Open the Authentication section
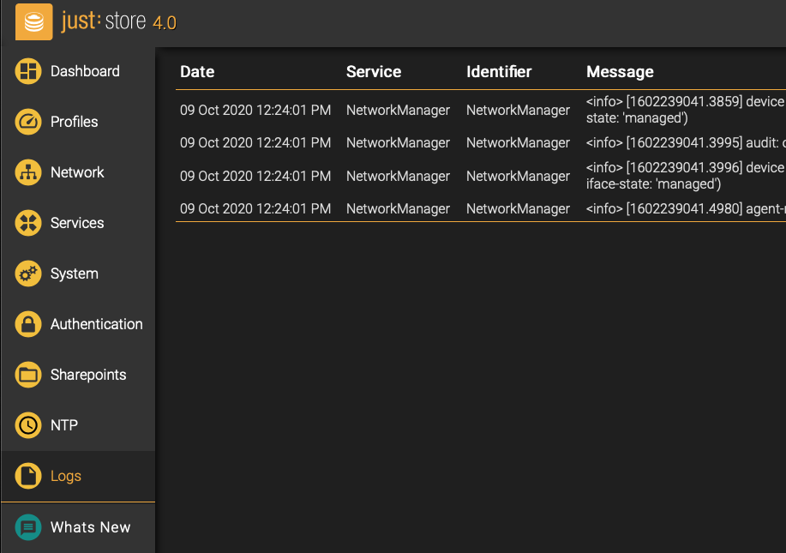 (97, 324)
